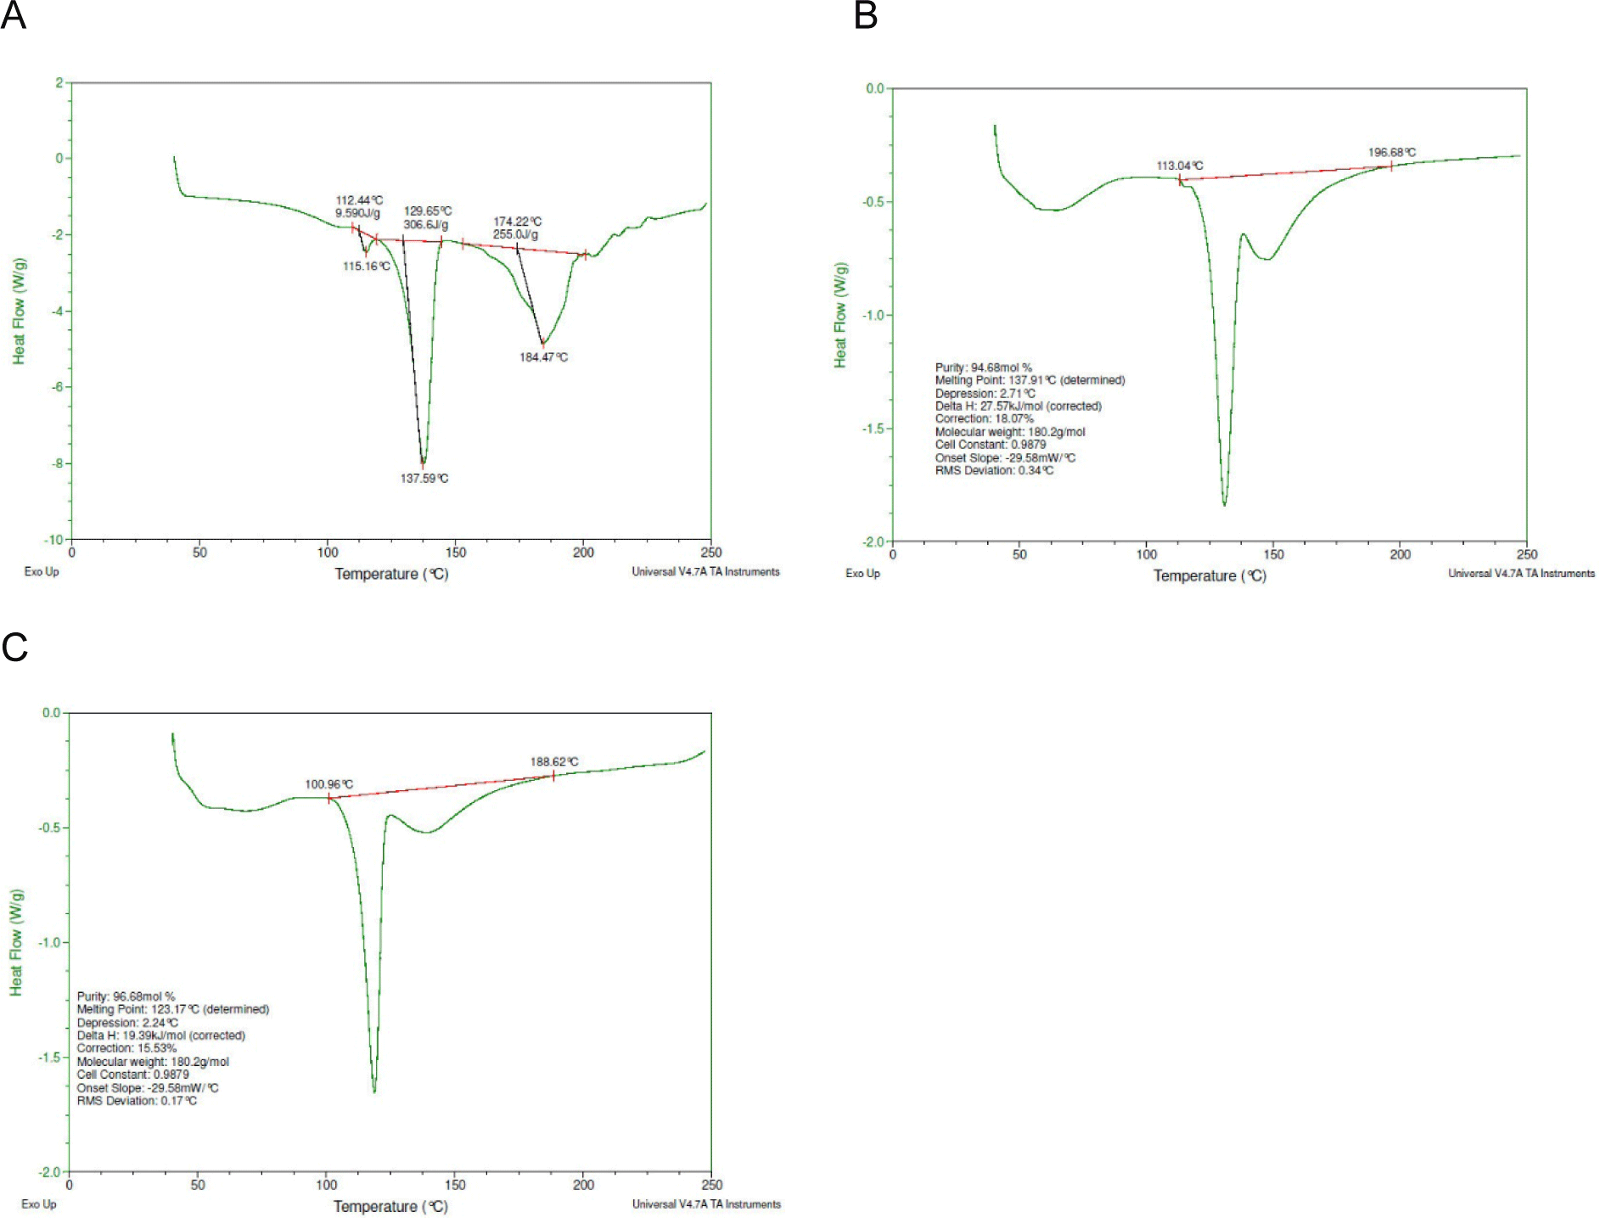Select the 255.0J/g enthalpy value
The image size is (1600, 1218).
515,234
